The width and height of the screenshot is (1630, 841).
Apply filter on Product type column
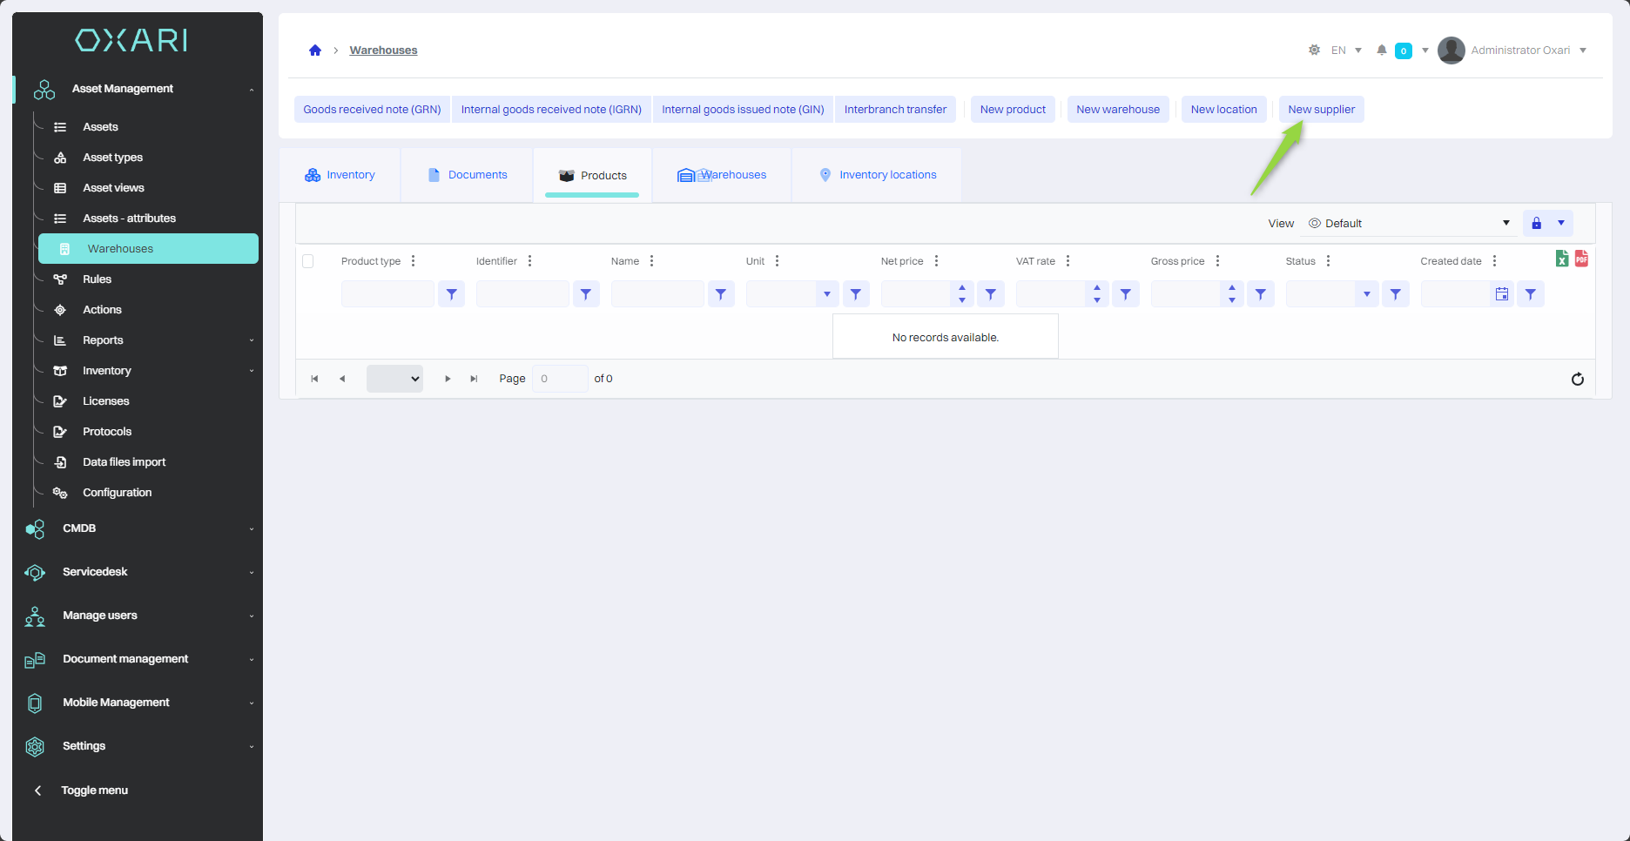pyautogui.click(x=451, y=294)
